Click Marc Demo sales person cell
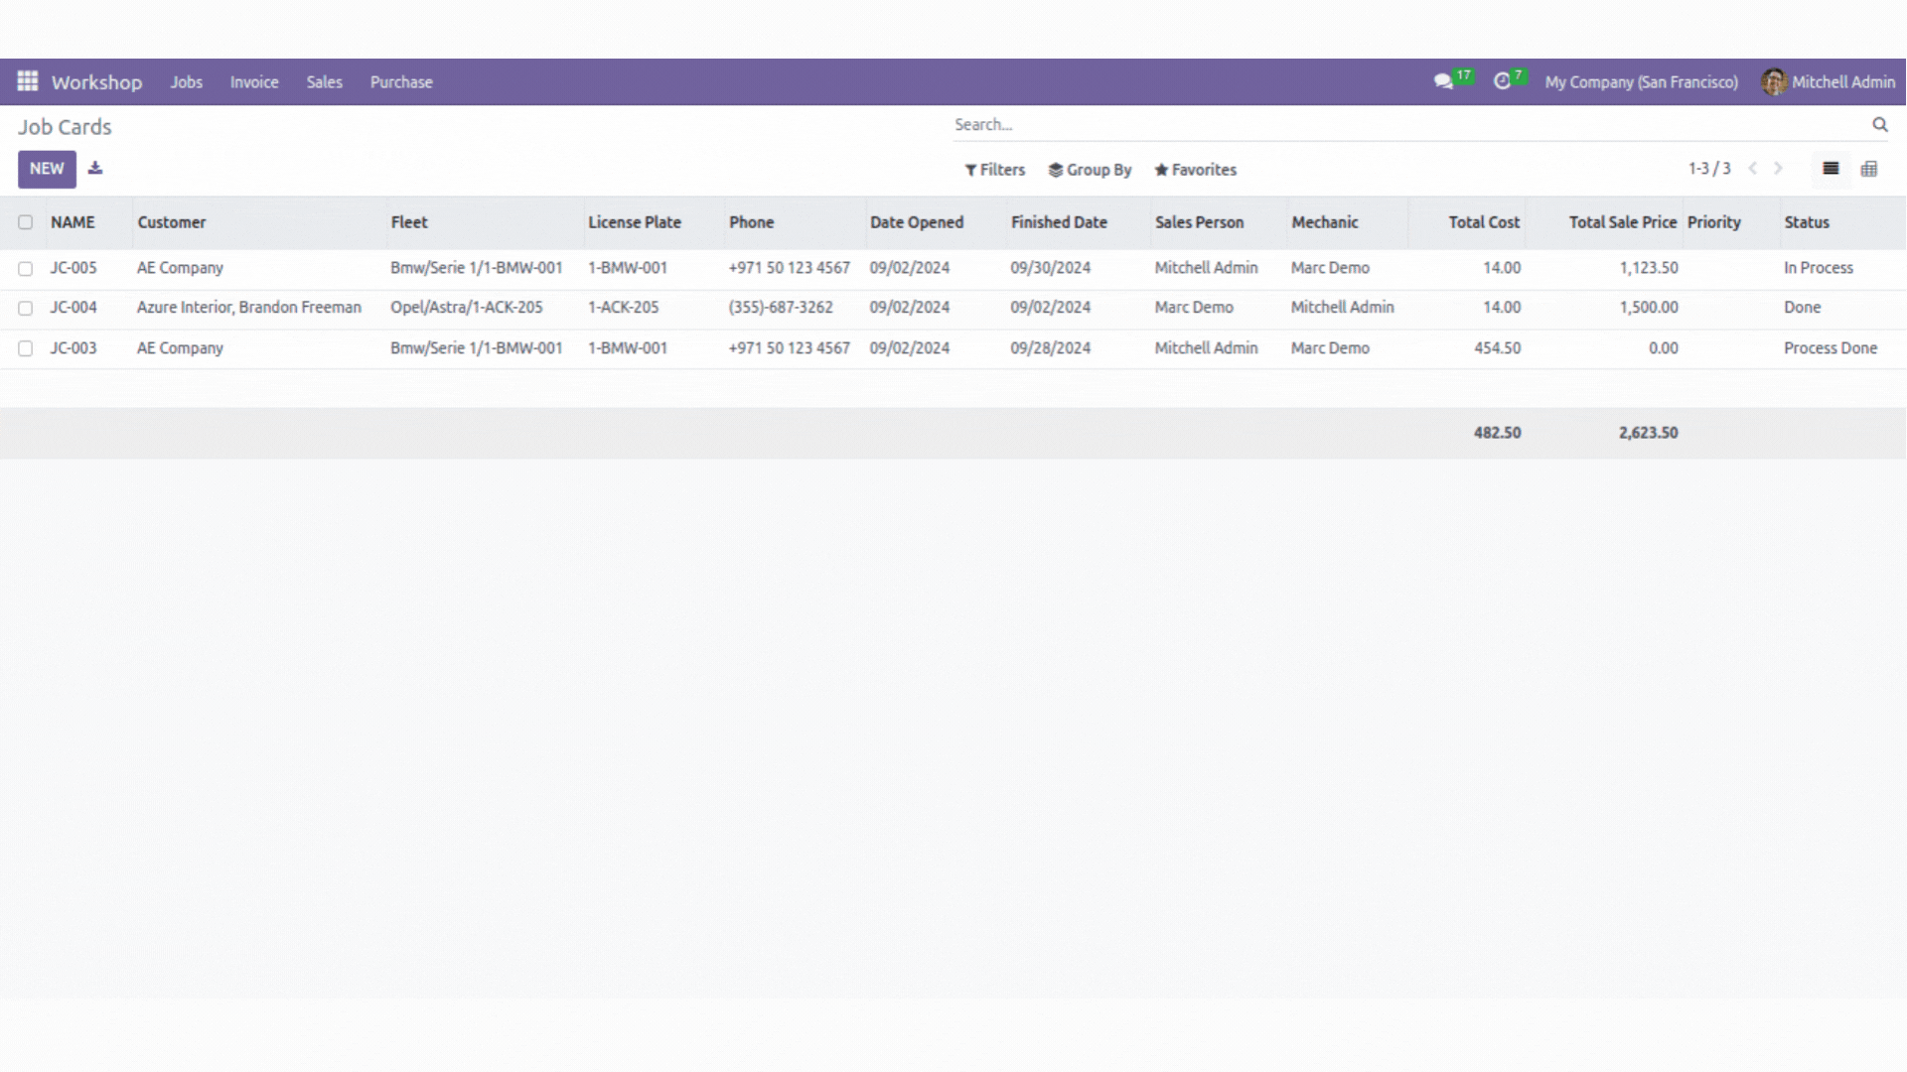Viewport: 1907px width, 1072px height. pyautogui.click(x=1194, y=308)
